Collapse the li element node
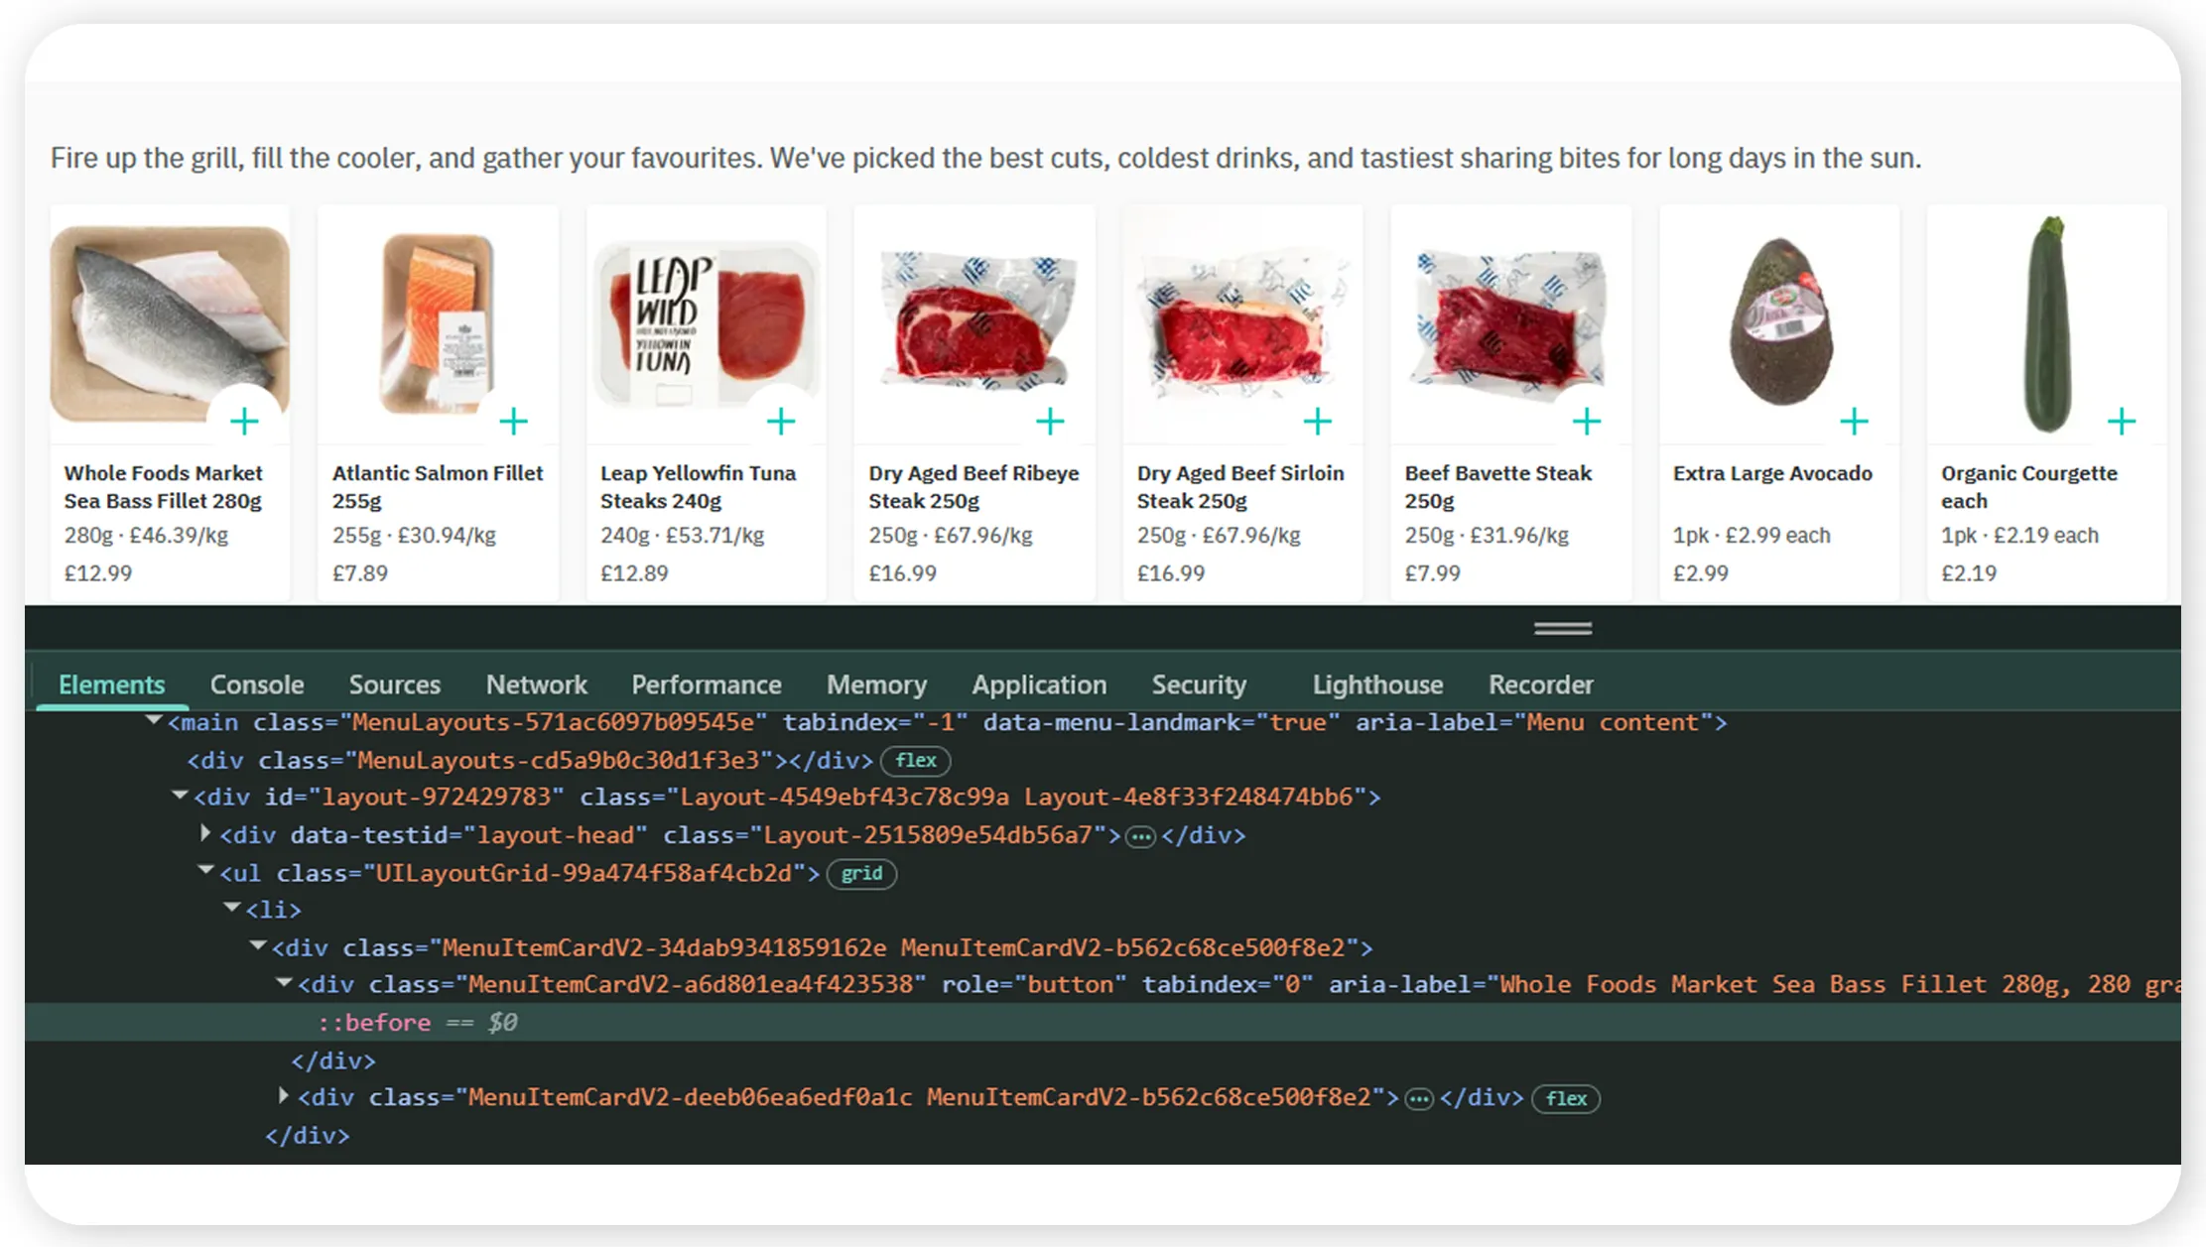The width and height of the screenshot is (2206, 1247). point(232,907)
